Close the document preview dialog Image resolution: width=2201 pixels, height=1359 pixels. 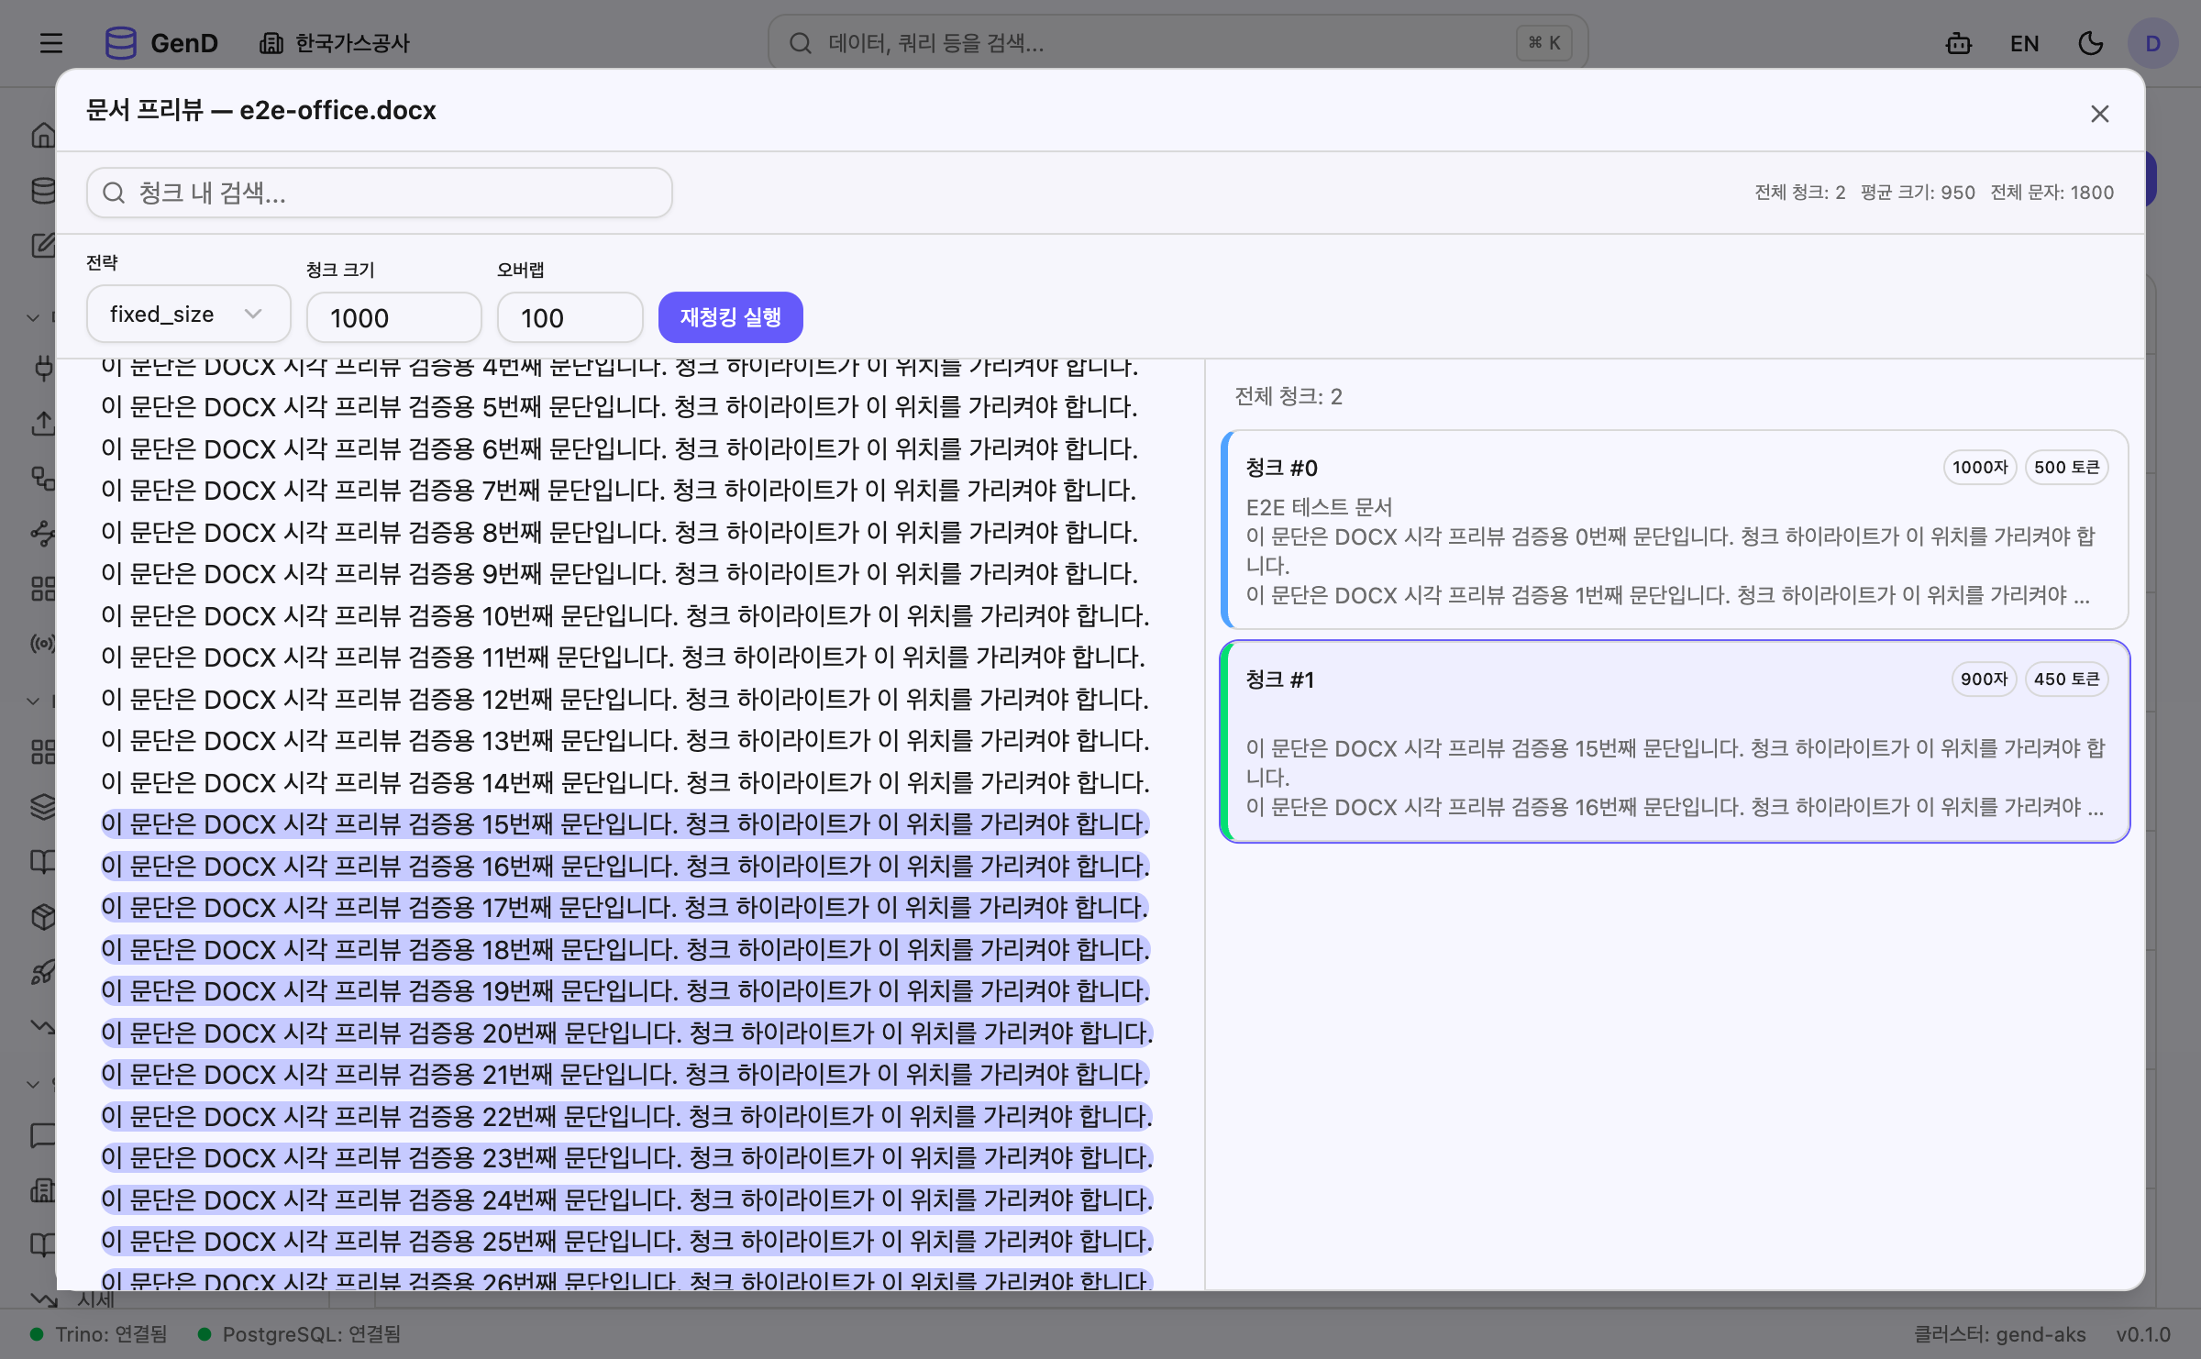(2099, 114)
